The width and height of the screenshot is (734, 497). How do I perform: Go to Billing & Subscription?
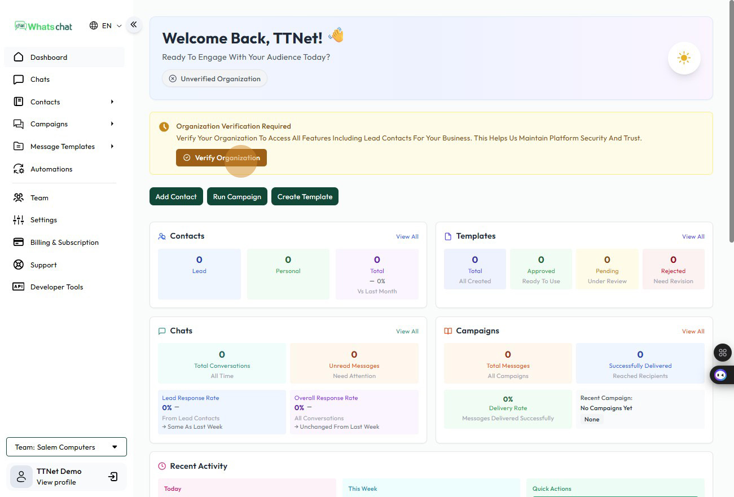point(64,243)
